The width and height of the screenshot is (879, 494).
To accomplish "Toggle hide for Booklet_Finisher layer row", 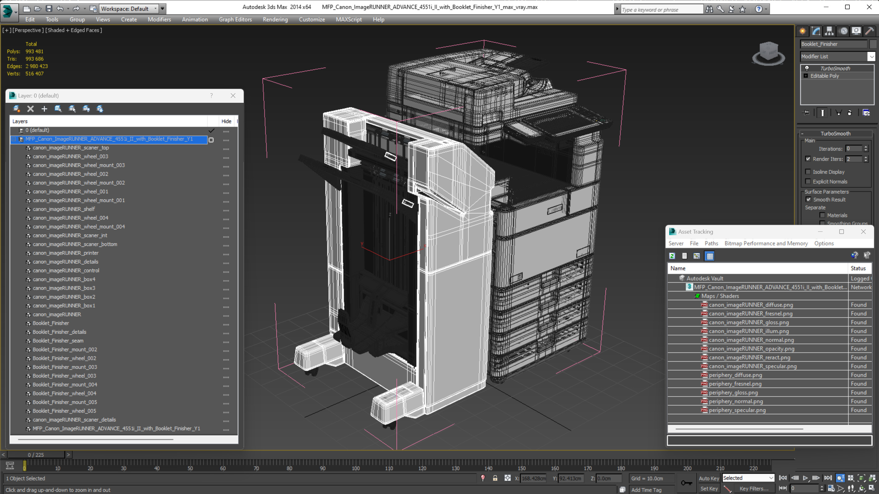I will point(226,323).
